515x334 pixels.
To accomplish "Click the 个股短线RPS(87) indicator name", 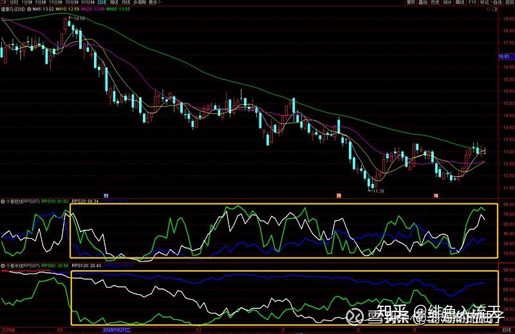I will pos(23,201).
